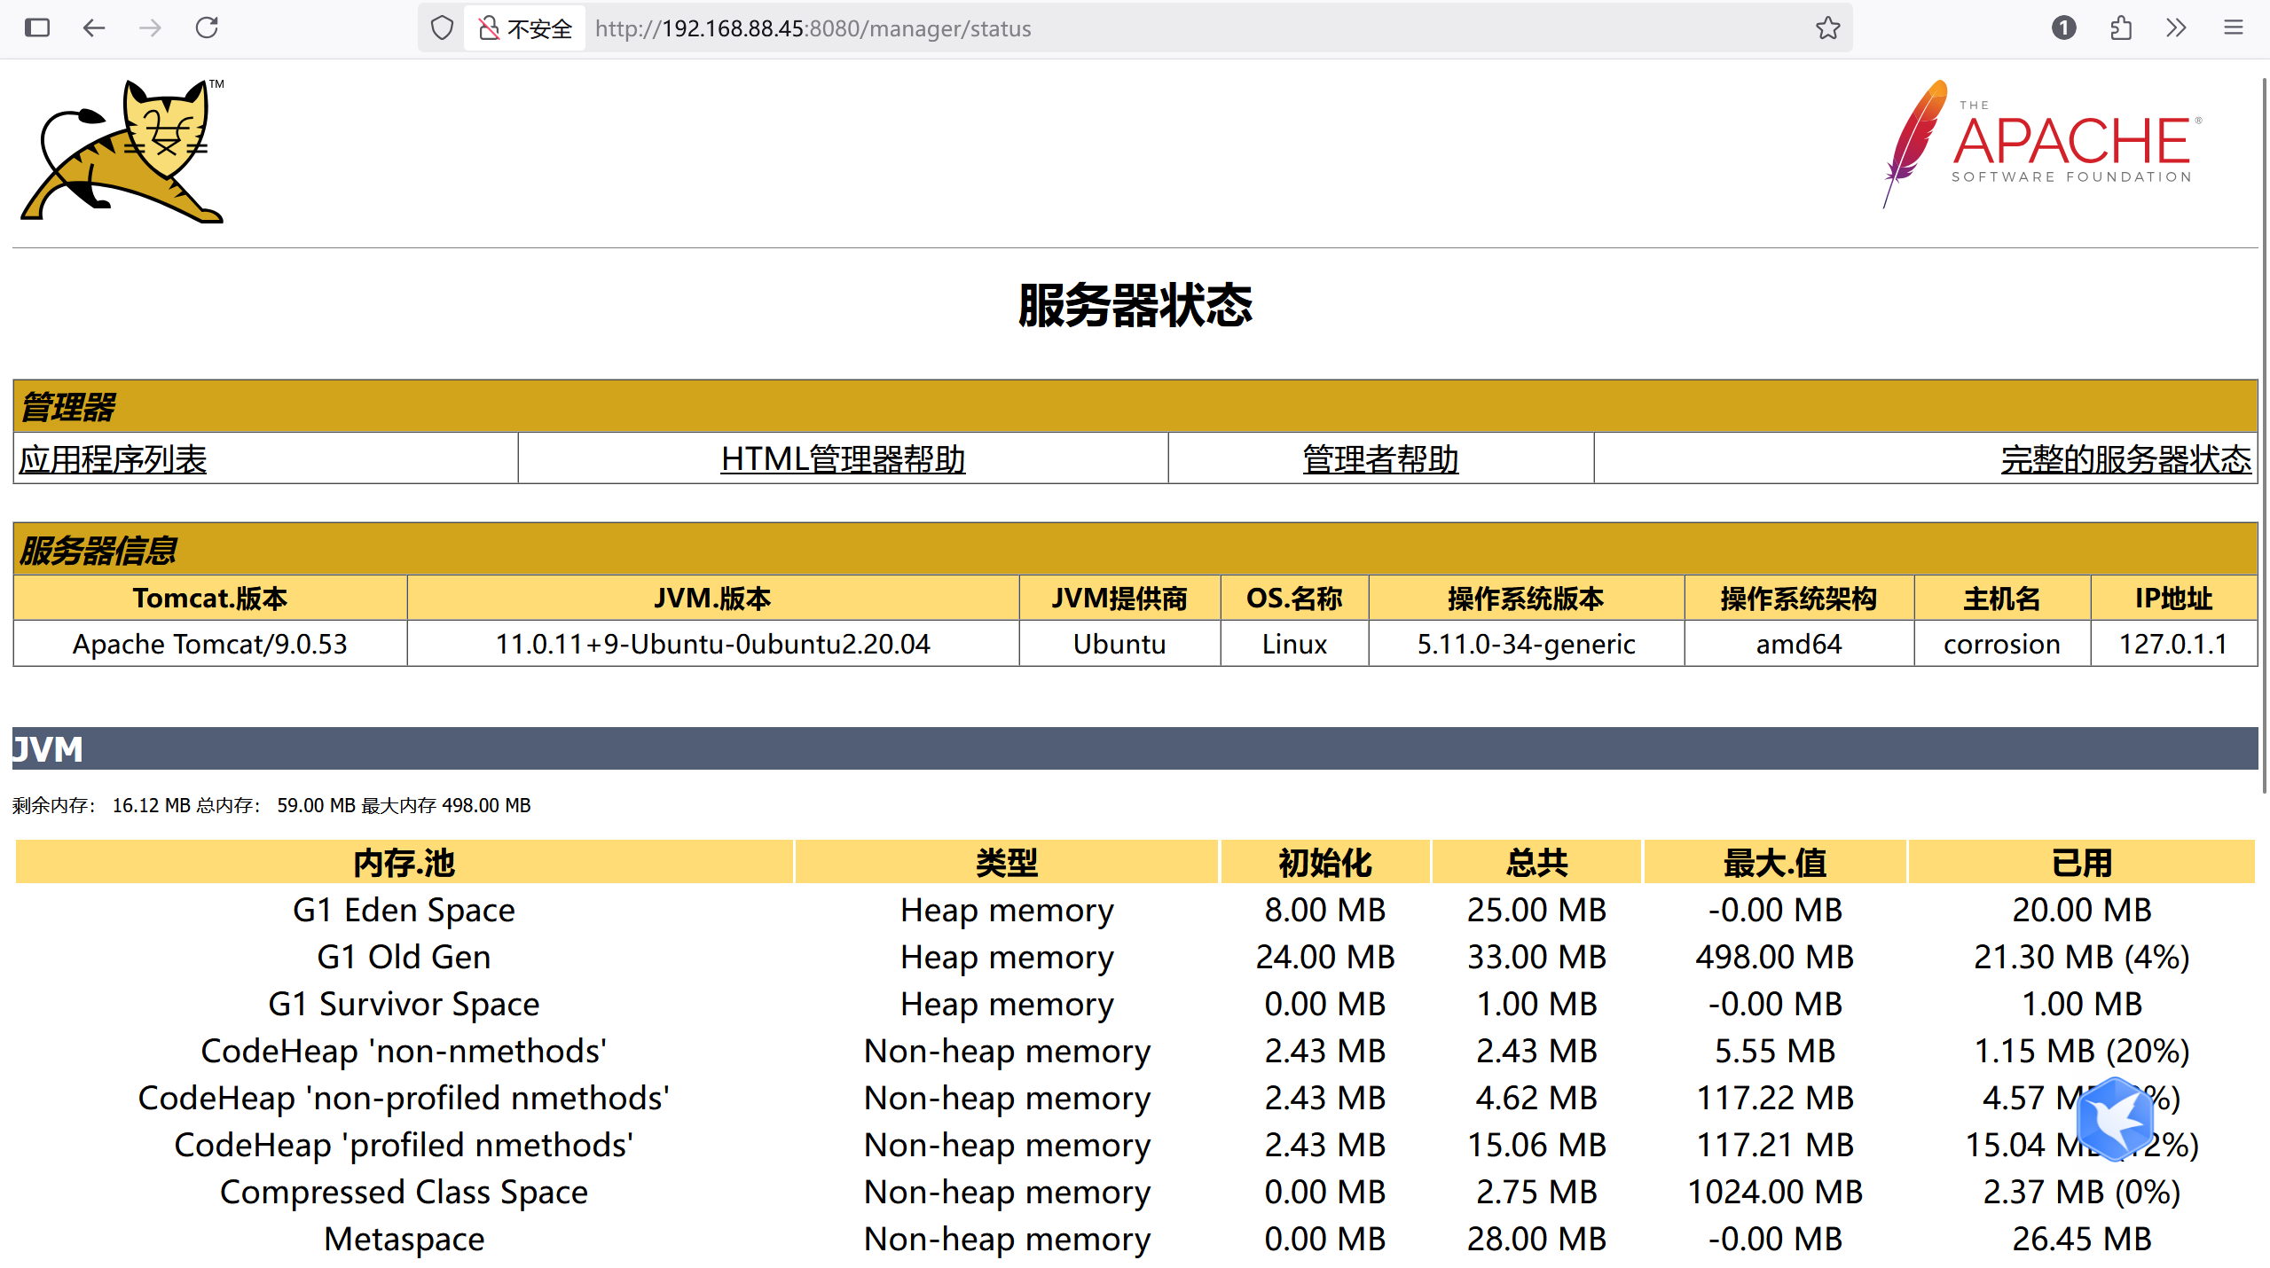
Task: Open the browser hamburger menu
Action: tap(2234, 27)
